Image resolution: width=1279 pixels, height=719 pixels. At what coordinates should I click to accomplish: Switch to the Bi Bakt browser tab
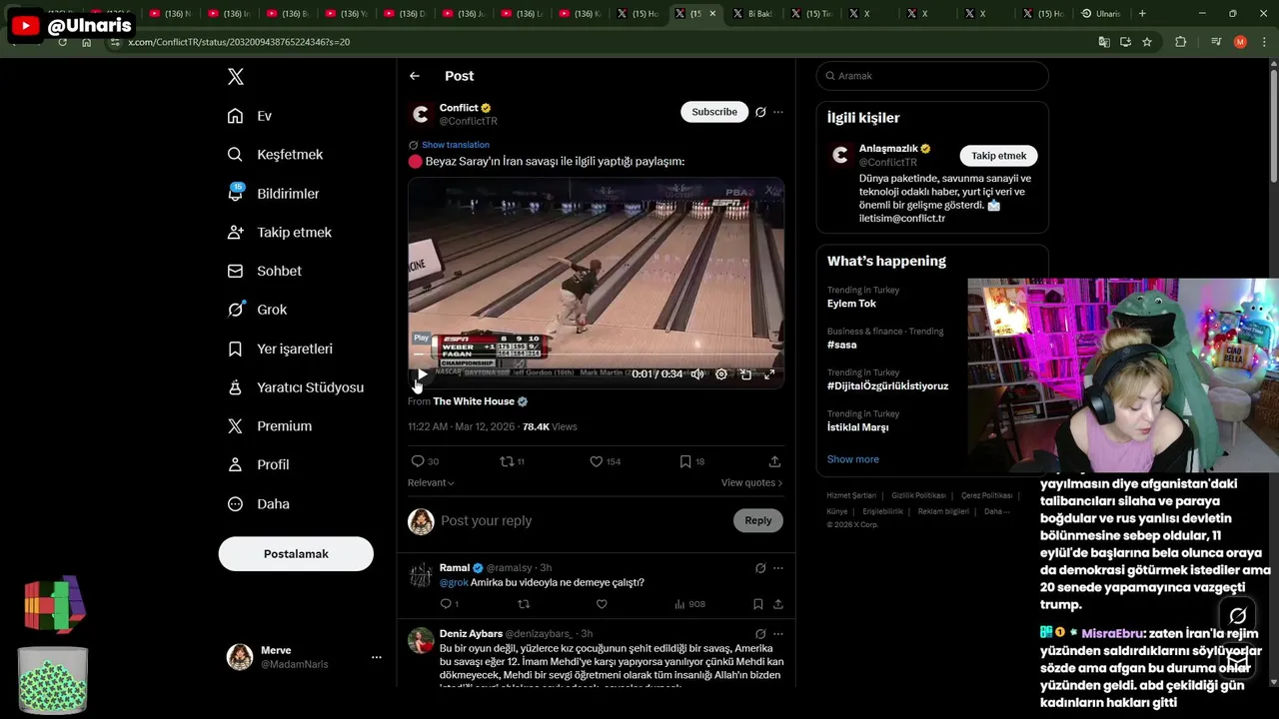coord(752,14)
